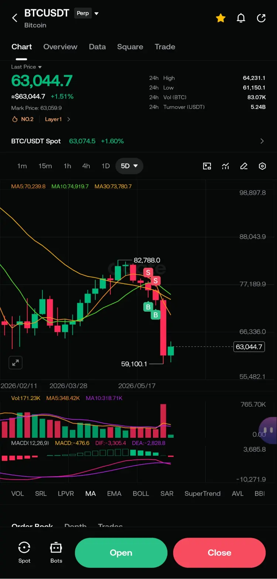Tap the upper red S sell marker
This screenshot has height=579, width=277.
click(148, 273)
